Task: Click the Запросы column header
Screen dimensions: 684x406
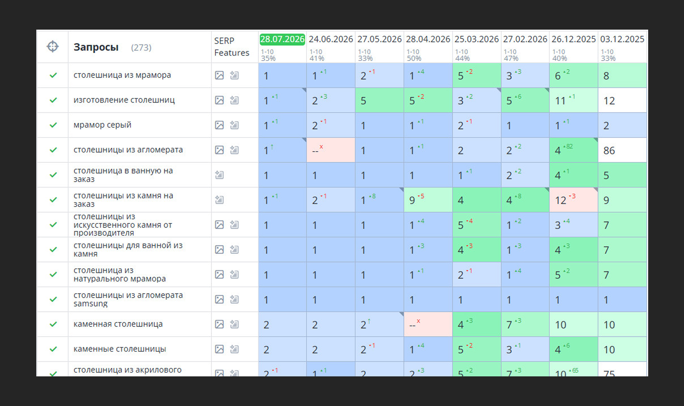Action: point(96,47)
